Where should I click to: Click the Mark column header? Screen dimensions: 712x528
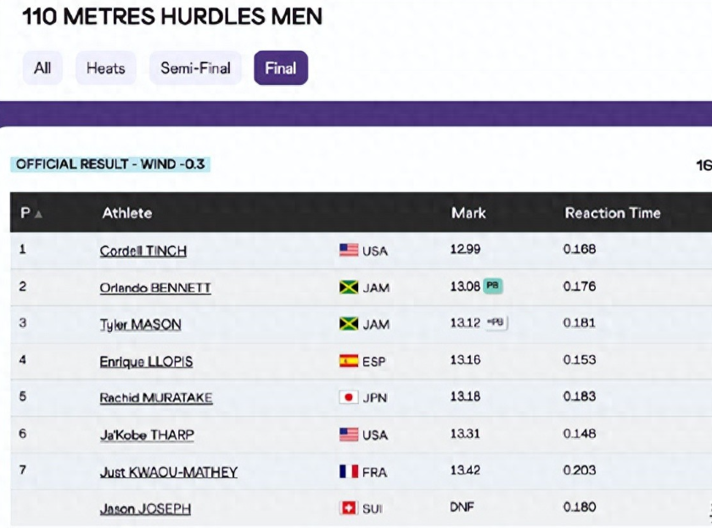pyautogui.click(x=468, y=213)
